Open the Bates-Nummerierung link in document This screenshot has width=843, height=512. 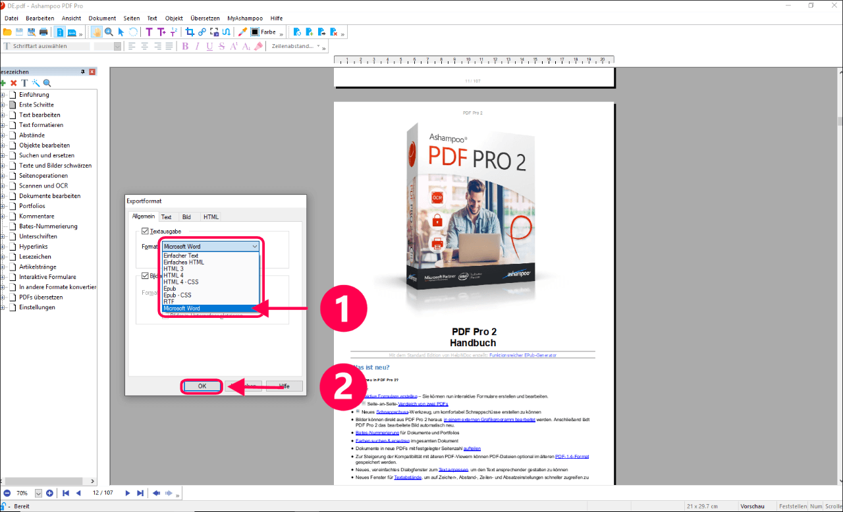pyautogui.click(x=377, y=433)
